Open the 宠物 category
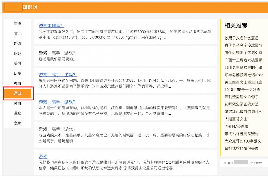268x179 pixels. (x=18, y=123)
